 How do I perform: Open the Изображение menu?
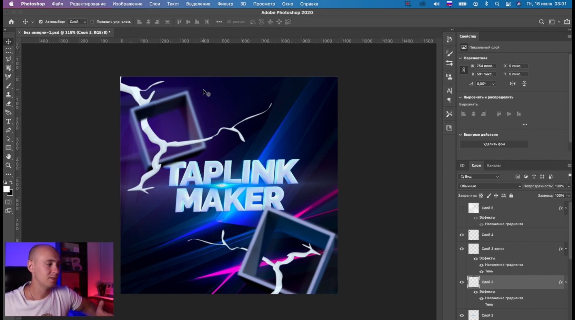[128, 4]
